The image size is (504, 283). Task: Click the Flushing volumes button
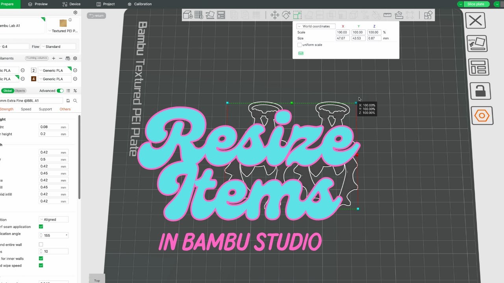37,58
